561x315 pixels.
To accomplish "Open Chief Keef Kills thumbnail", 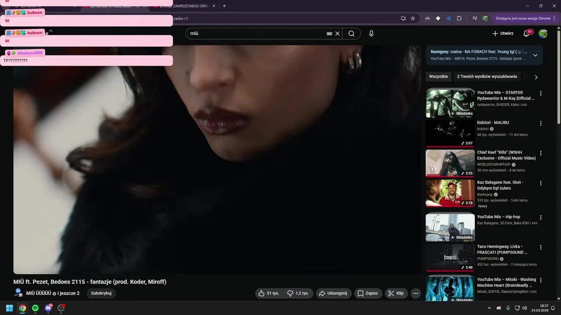I will point(450,163).
